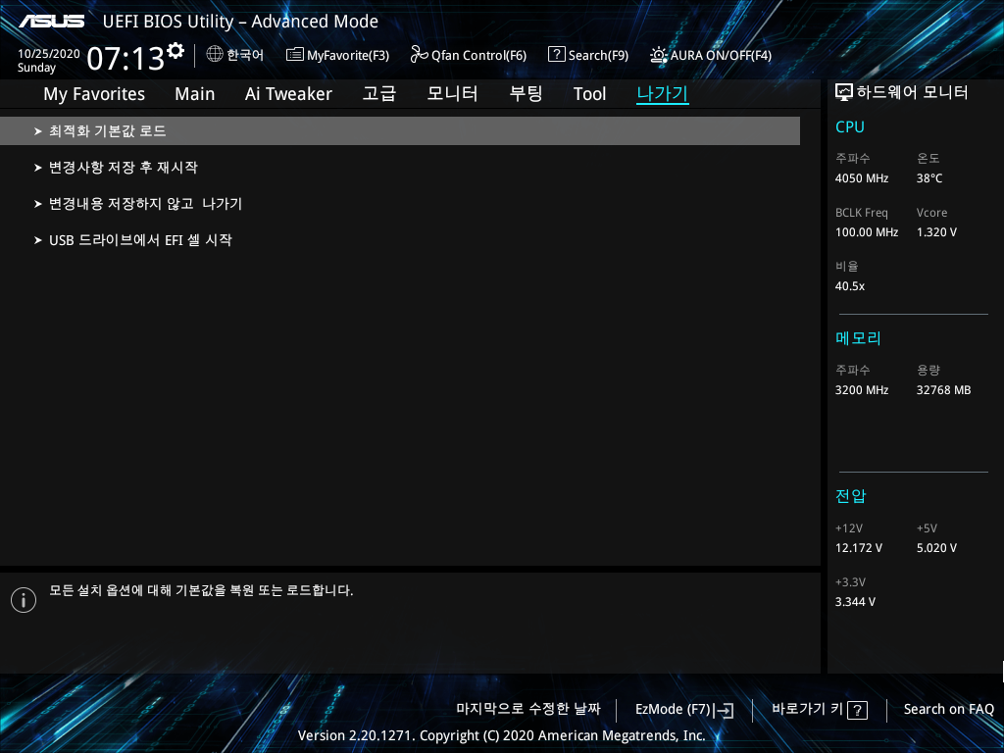Select the 나가기 tab
Screen dimensions: 1004x753
pyautogui.click(x=663, y=94)
